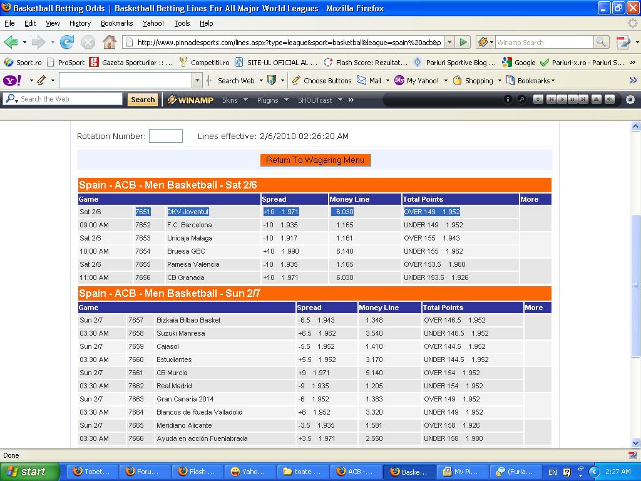This screenshot has height=481, width=641.
Task: Open the My Yahoo! toolbar button
Action: pyautogui.click(x=417, y=81)
